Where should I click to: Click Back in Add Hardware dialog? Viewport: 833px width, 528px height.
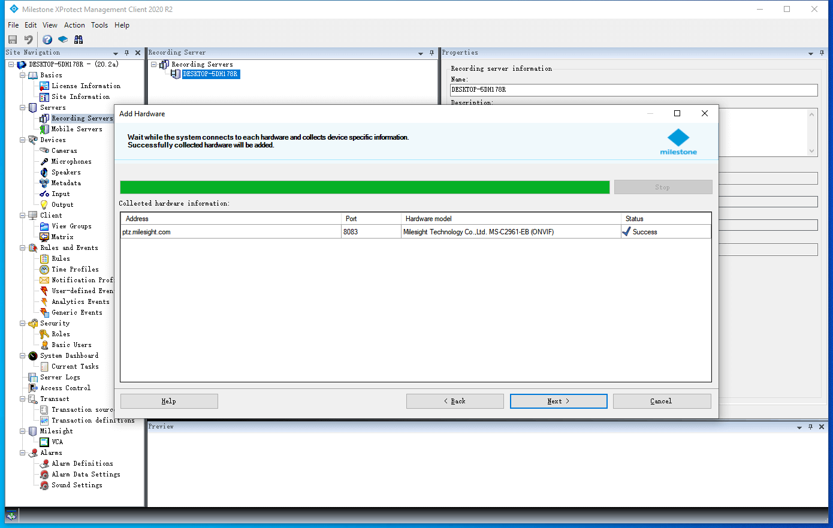tap(455, 402)
